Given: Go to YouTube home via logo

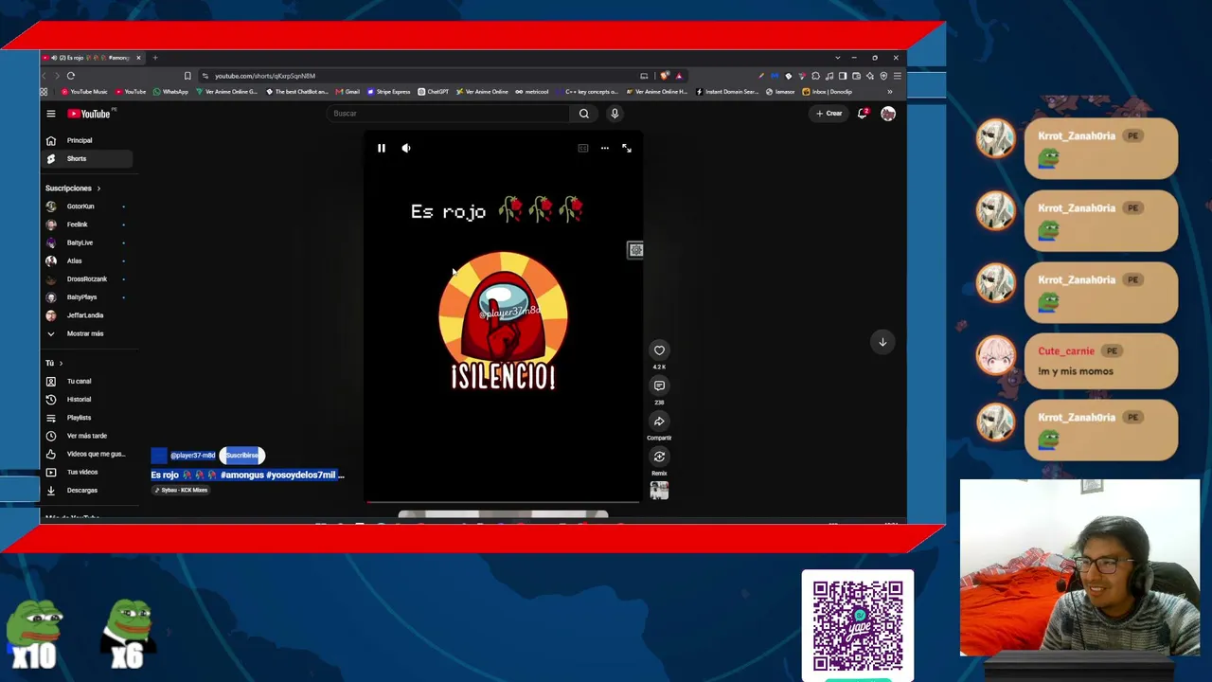Looking at the screenshot, I should [x=89, y=114].
